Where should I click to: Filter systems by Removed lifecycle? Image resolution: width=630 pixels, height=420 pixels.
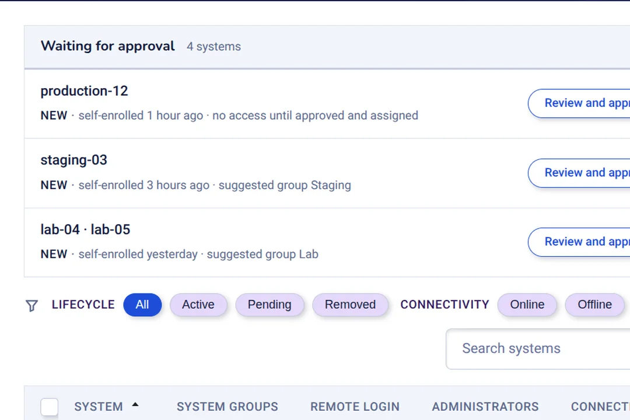coord(350,304)
